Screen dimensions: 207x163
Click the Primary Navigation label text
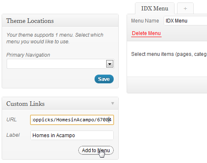click(x=28, y=55)
